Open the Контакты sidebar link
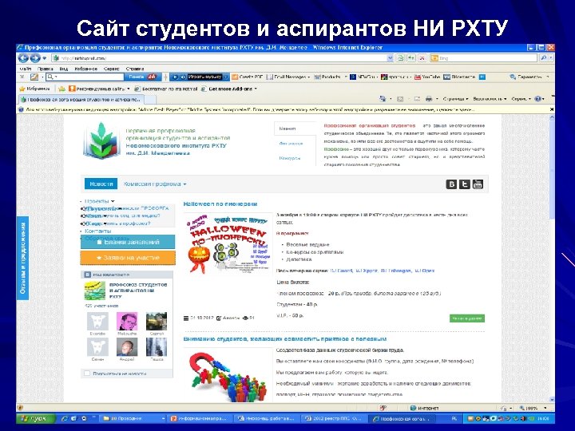575x431 pixels. click(97, 231)
